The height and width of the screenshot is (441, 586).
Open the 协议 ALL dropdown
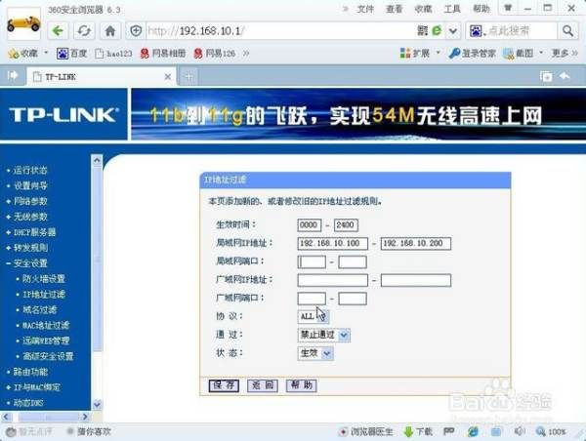pos(314,317)
